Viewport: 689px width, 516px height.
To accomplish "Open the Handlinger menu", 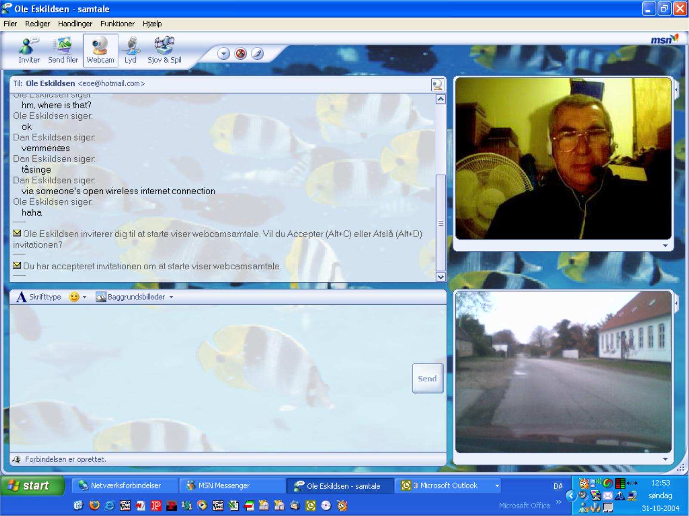I will [75, 24].
